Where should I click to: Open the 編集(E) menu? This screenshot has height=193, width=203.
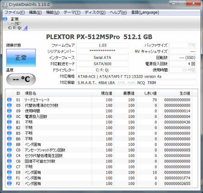pyautogui.click(x=35, y=12)
